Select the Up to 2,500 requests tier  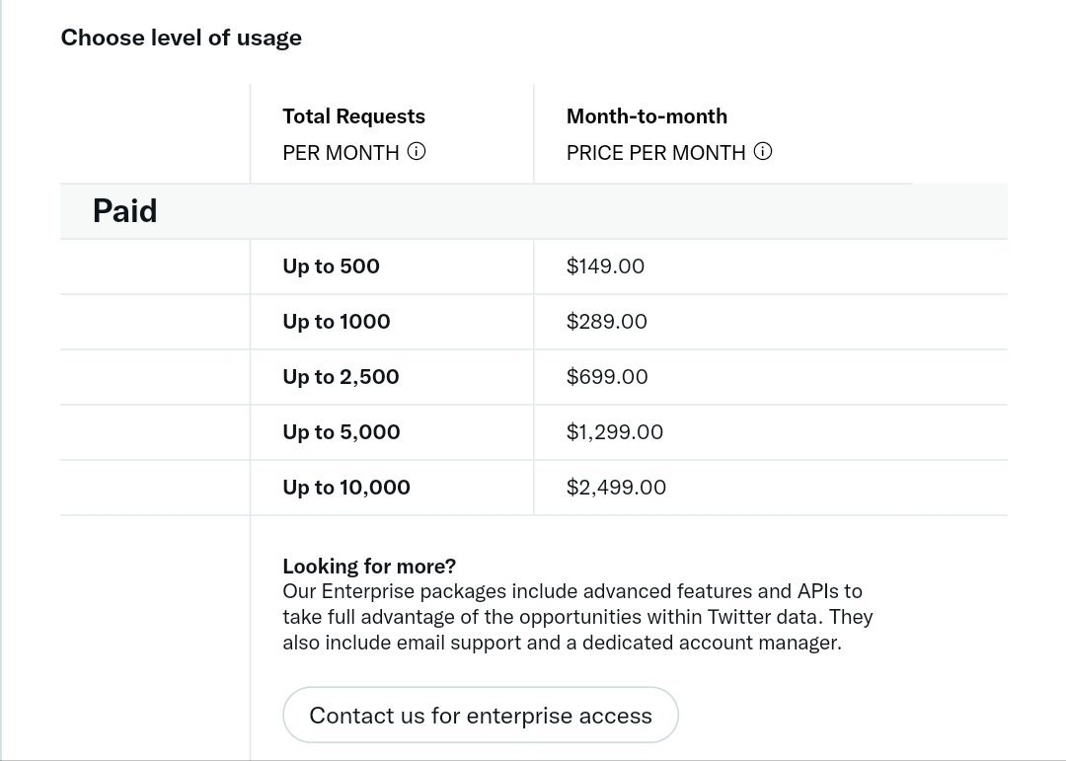point(341,377)
